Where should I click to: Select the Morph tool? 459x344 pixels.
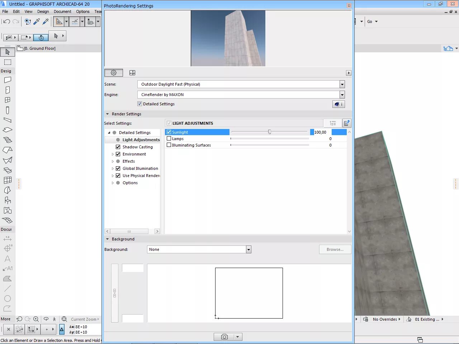pos(8,190)
